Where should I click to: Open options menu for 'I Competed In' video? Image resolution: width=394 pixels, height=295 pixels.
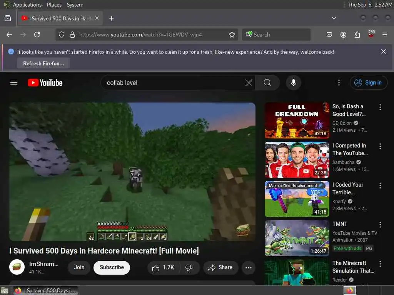(380, 146)
